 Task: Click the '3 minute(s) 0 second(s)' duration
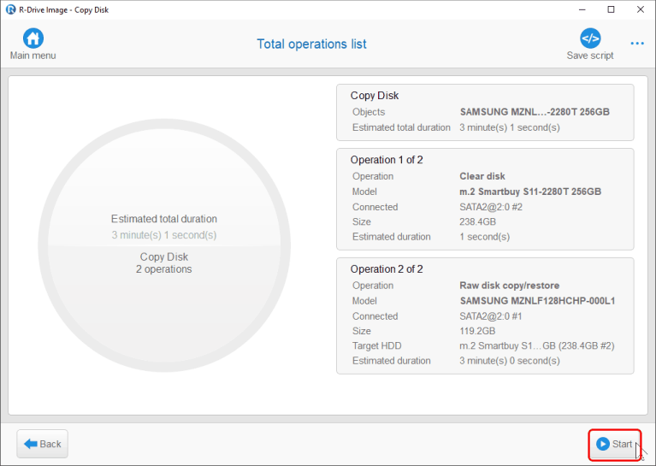510,361
